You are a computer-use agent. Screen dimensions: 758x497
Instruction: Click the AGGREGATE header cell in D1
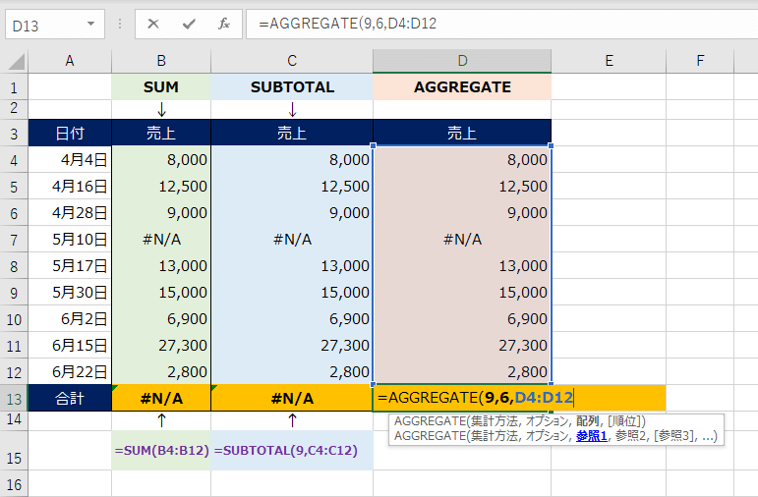coord(462,87)
